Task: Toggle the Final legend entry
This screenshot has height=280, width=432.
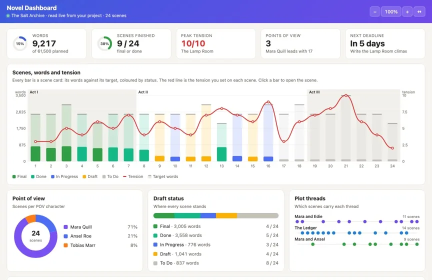Action: click(19, 176)
